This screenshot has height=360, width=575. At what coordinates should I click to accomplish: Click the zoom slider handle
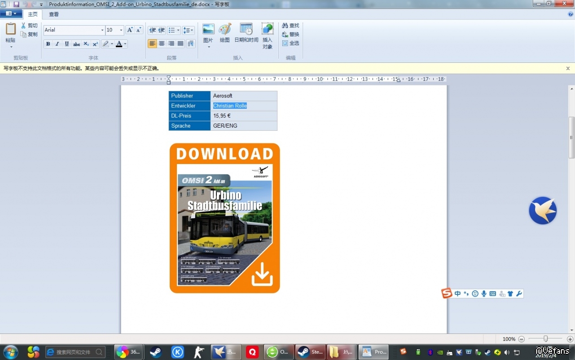[x=545, y=339]
